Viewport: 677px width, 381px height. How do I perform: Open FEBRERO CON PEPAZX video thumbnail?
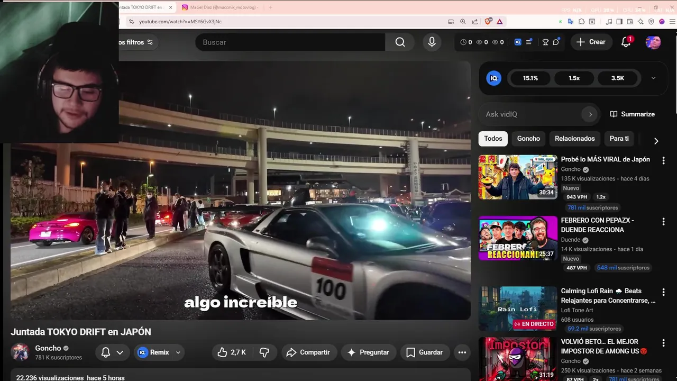point(518,238)
